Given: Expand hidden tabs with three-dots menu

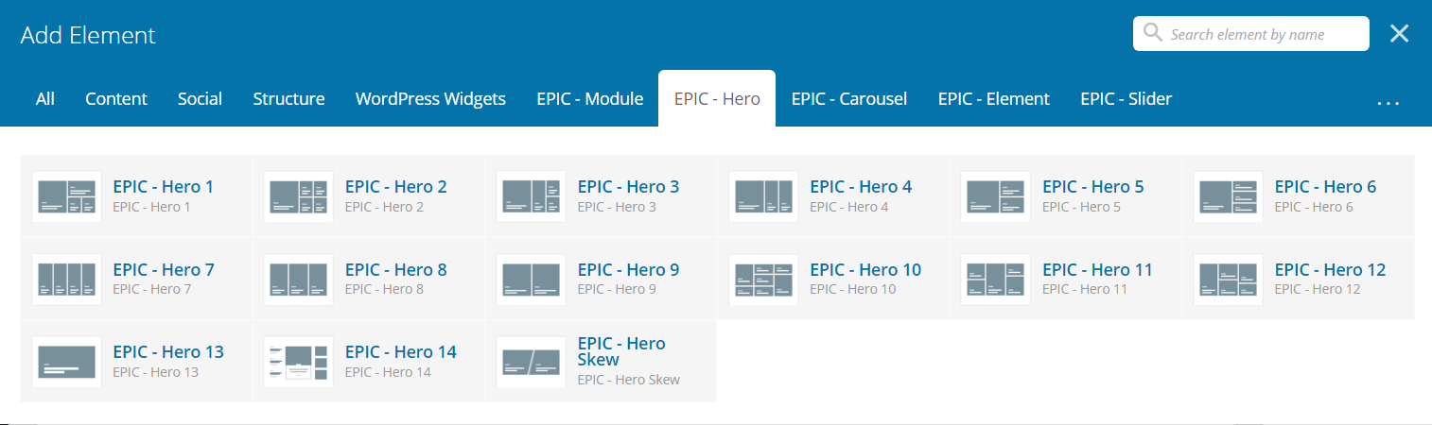Looking at the screenshot, I should pyautogui.click(x=1388, y=100).
